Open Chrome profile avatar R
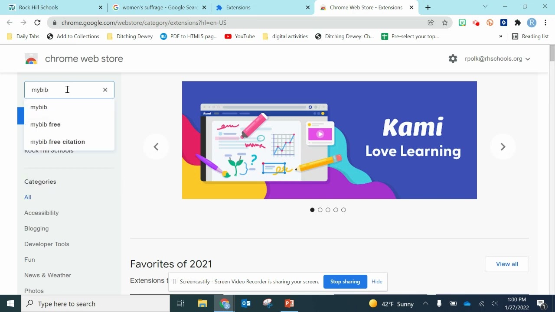 pos(532,23)
